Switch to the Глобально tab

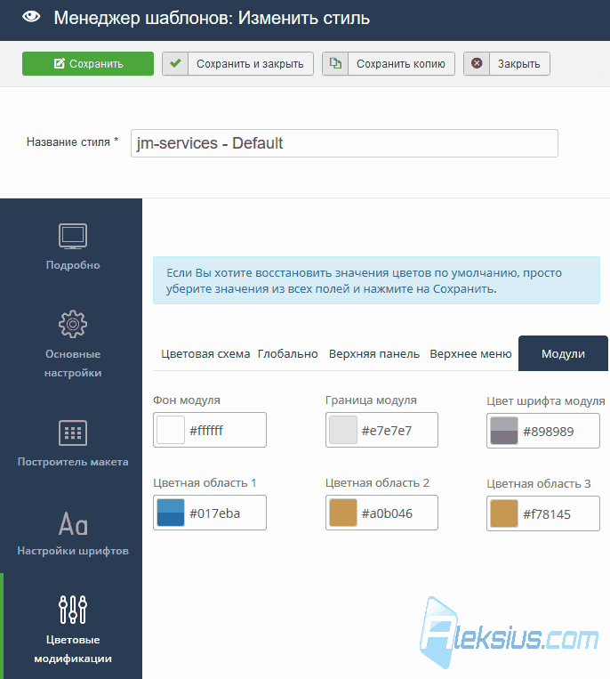288,354
